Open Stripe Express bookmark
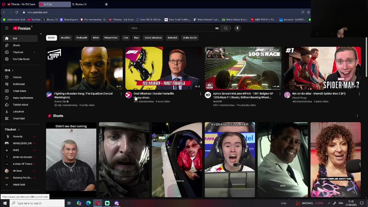 click(x=69, y=20)
